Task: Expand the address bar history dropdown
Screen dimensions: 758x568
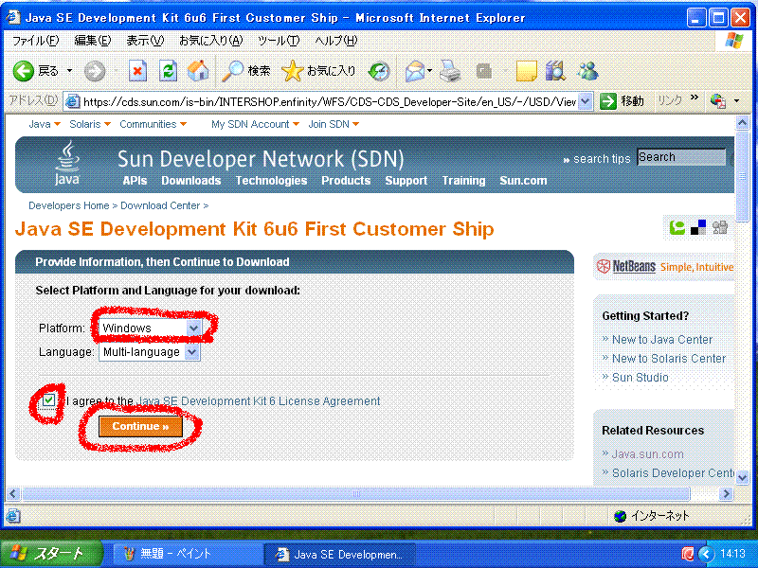Action: [585, 101]
